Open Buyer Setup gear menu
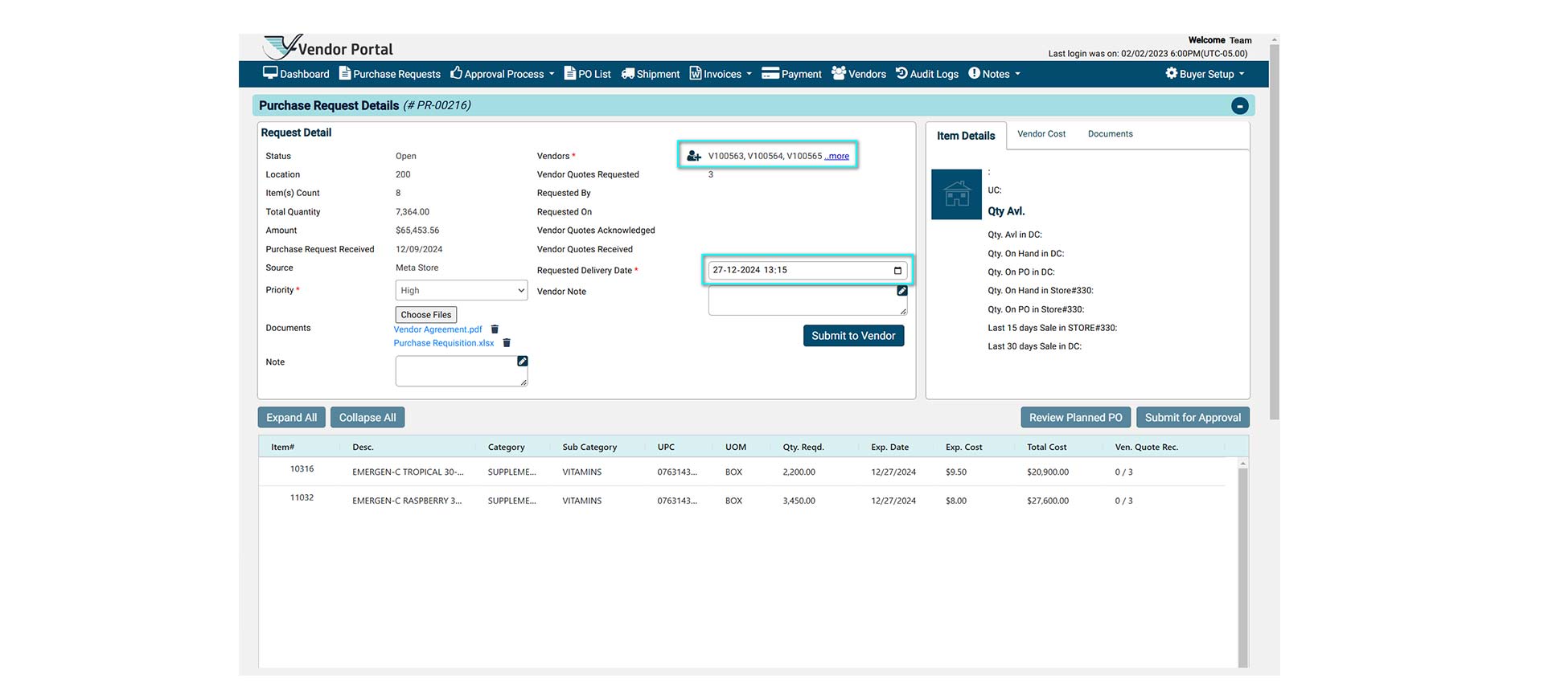Image resolution: width=1544 pixels, height=699 pixels. point(1205,74)
